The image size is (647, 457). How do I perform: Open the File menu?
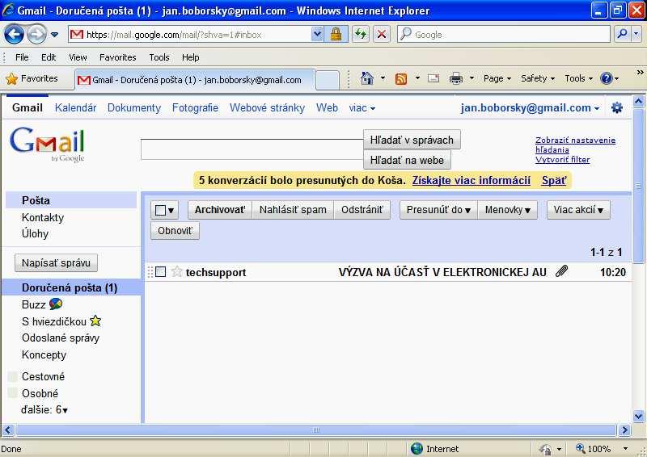(x=22, y=57)
